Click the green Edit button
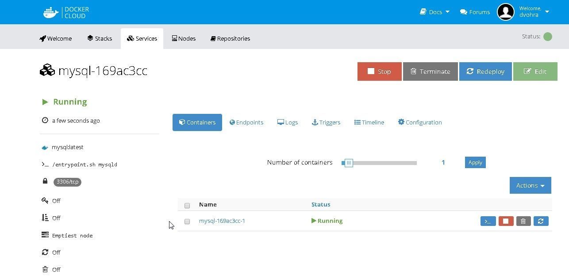 [535, 71]
